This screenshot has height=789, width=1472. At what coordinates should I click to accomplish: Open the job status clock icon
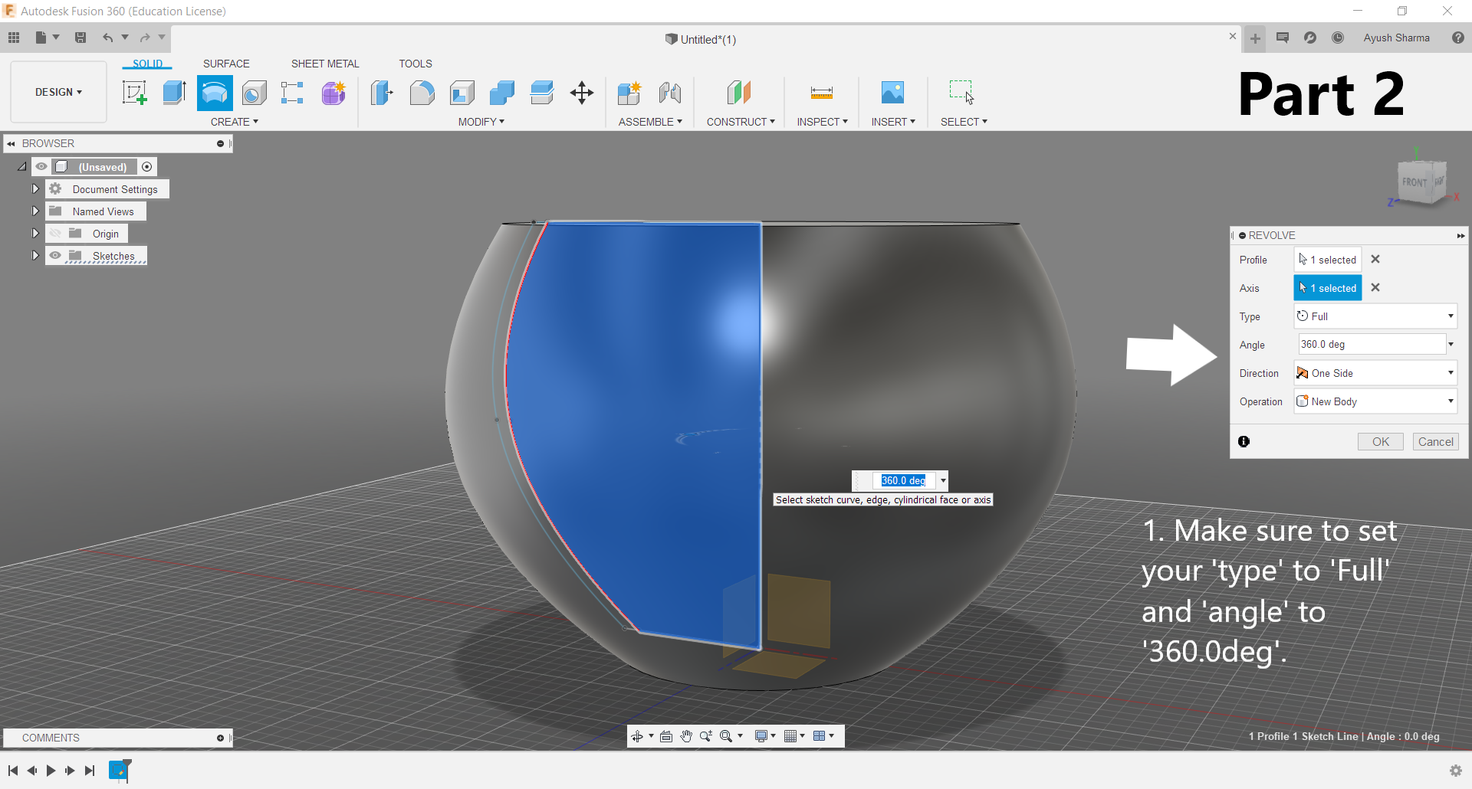point(1338,38)
